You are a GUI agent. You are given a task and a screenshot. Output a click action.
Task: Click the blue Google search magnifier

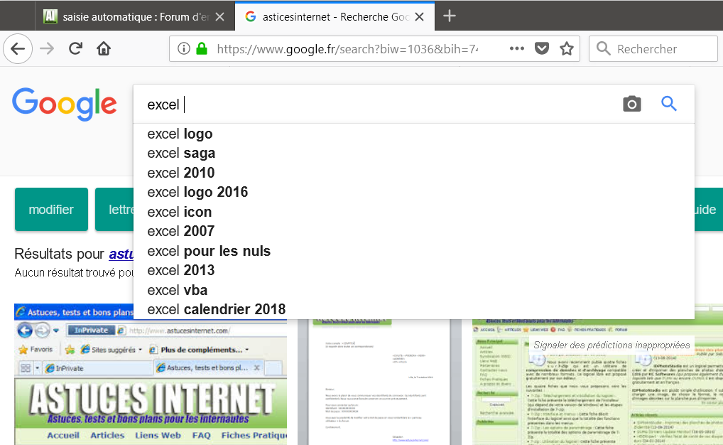(x=668, y=104)
